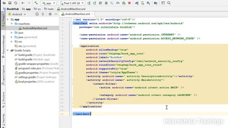Select res (generated) folder
This screenshot has height=128, width=228.
pyautogui.click(x=25, y=46)
